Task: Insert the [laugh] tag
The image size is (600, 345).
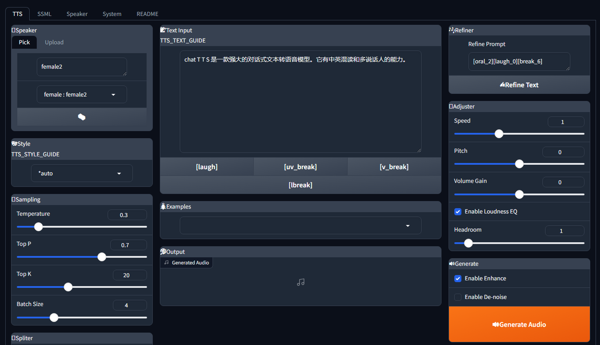Action: click(207, 167)
